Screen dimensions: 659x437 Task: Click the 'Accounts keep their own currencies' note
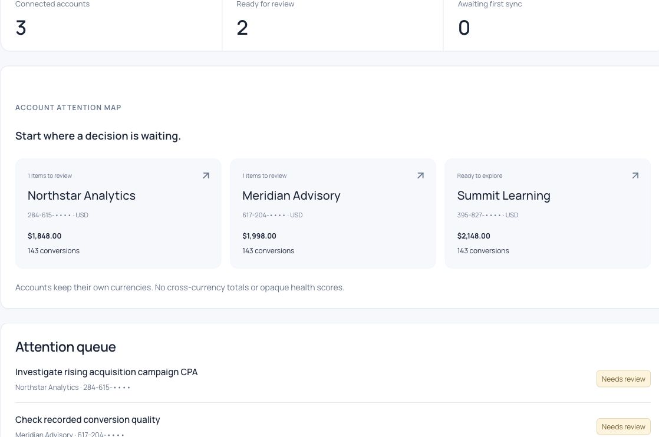(x=179, y=287)
